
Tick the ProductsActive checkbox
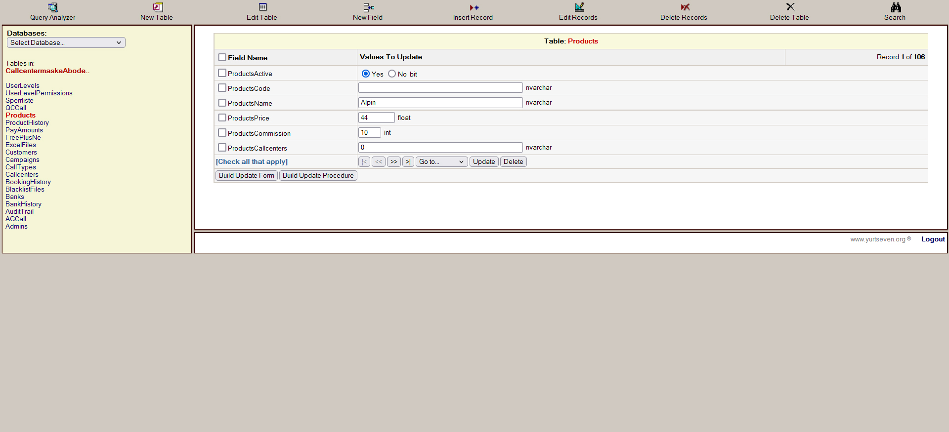click(222, 73)
